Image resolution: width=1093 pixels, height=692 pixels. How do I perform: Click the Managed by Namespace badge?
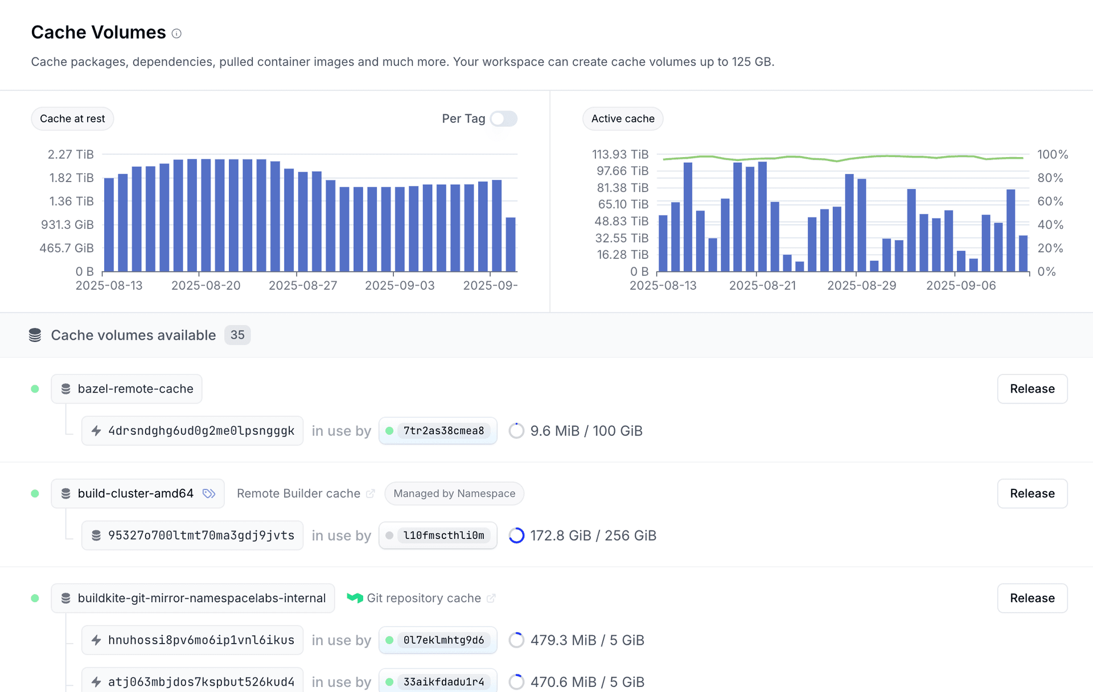454,493
